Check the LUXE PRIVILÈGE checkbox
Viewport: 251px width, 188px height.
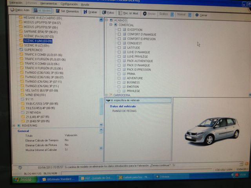tap(119, 56)
